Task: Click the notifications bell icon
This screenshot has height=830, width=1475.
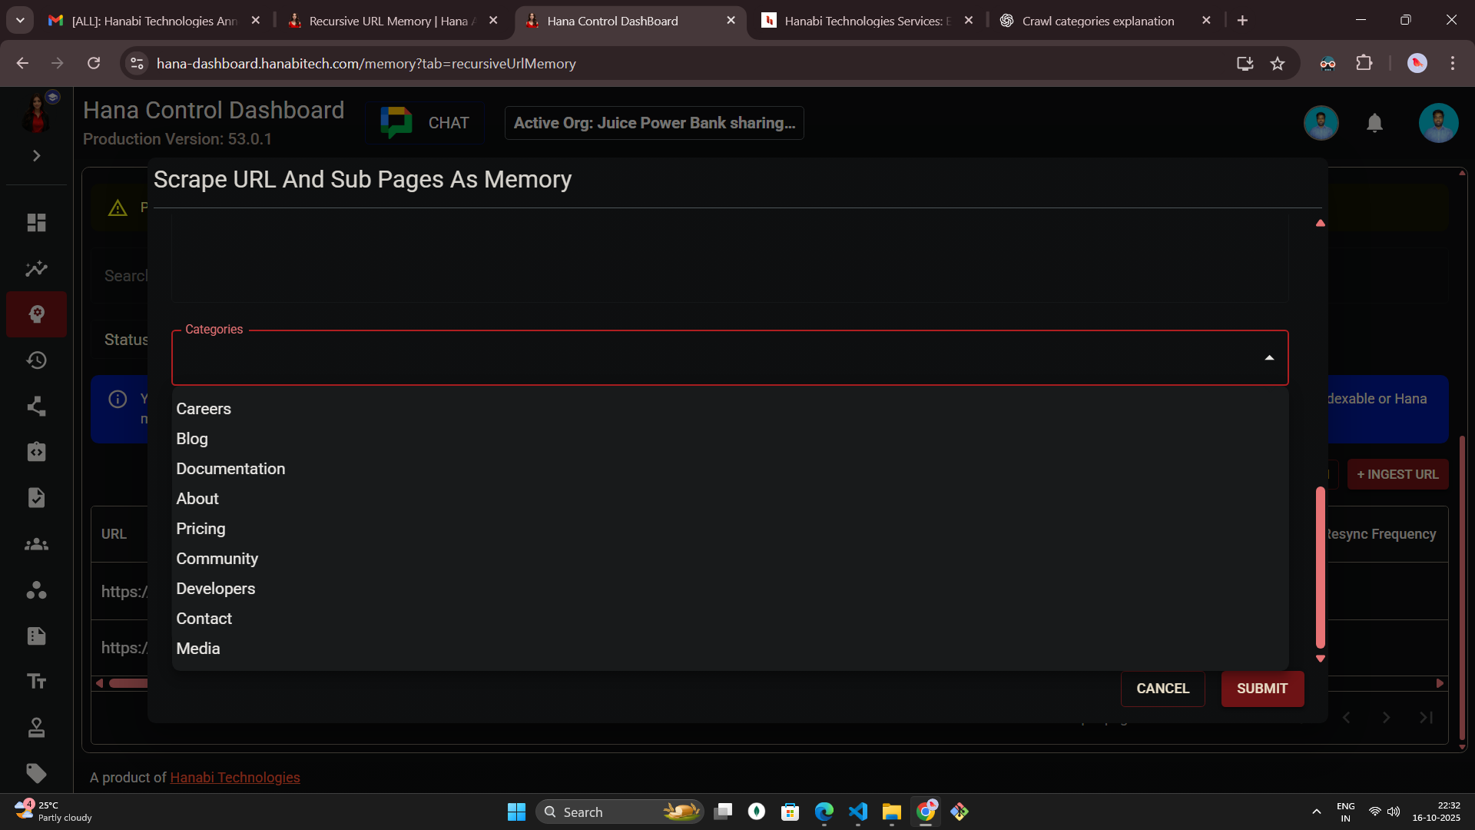Action: click(1374, 123)
